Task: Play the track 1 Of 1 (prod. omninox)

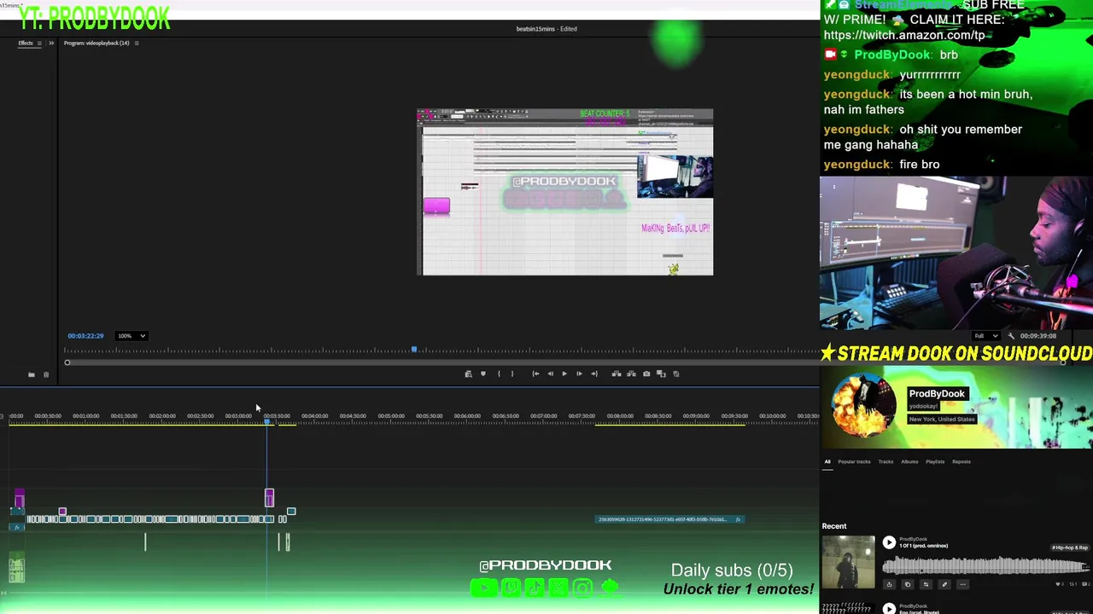Action: click(x=889, y=542)
